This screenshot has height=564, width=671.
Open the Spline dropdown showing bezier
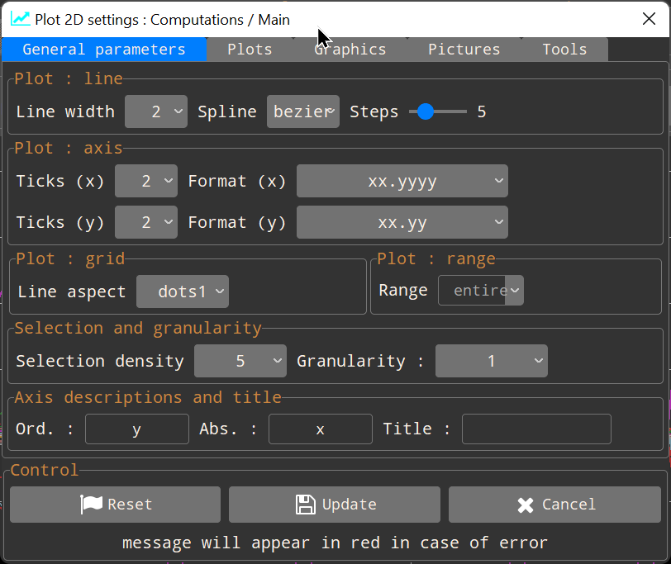tap(302, 111)
